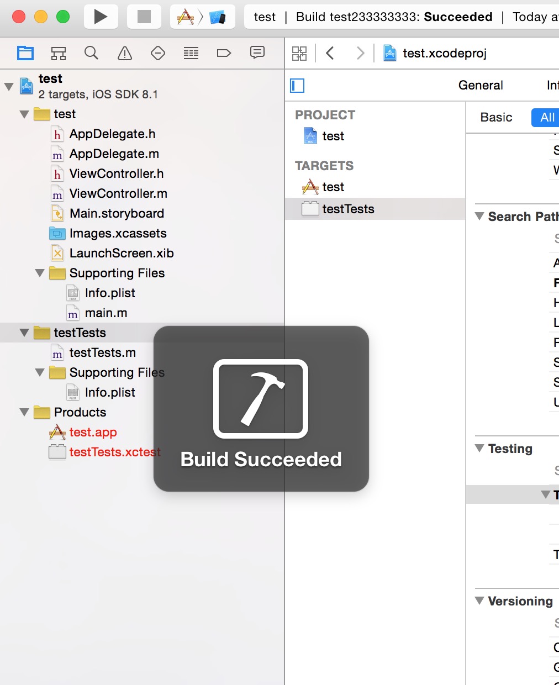Select test.app product
This screenshot has height=685, width=559.
point(93,432)
